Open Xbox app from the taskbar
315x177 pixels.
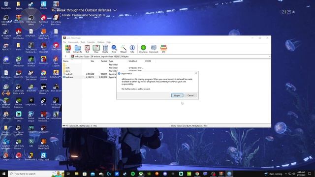point(141,174)
